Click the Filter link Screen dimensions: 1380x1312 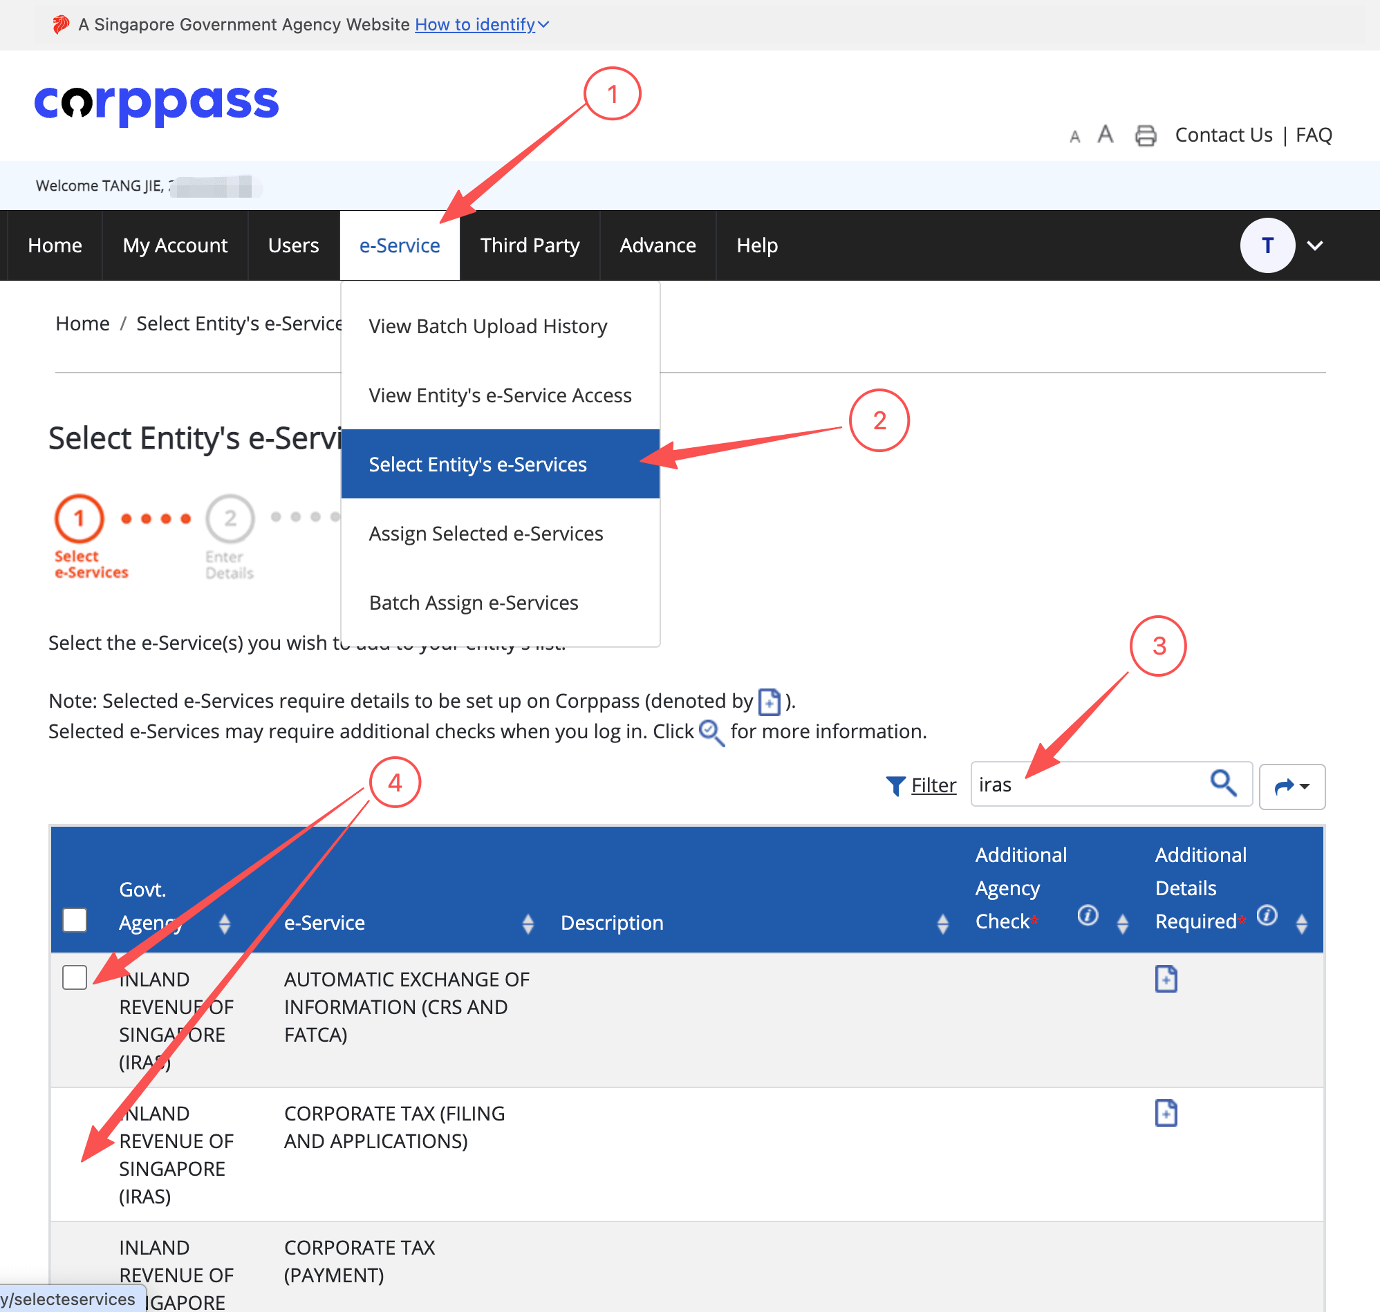tap(933, 785)
